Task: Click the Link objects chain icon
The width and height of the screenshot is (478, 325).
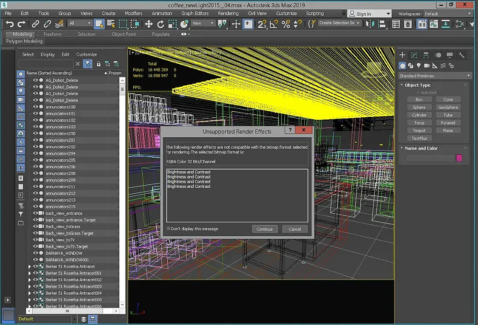Action: click(36, 24)
